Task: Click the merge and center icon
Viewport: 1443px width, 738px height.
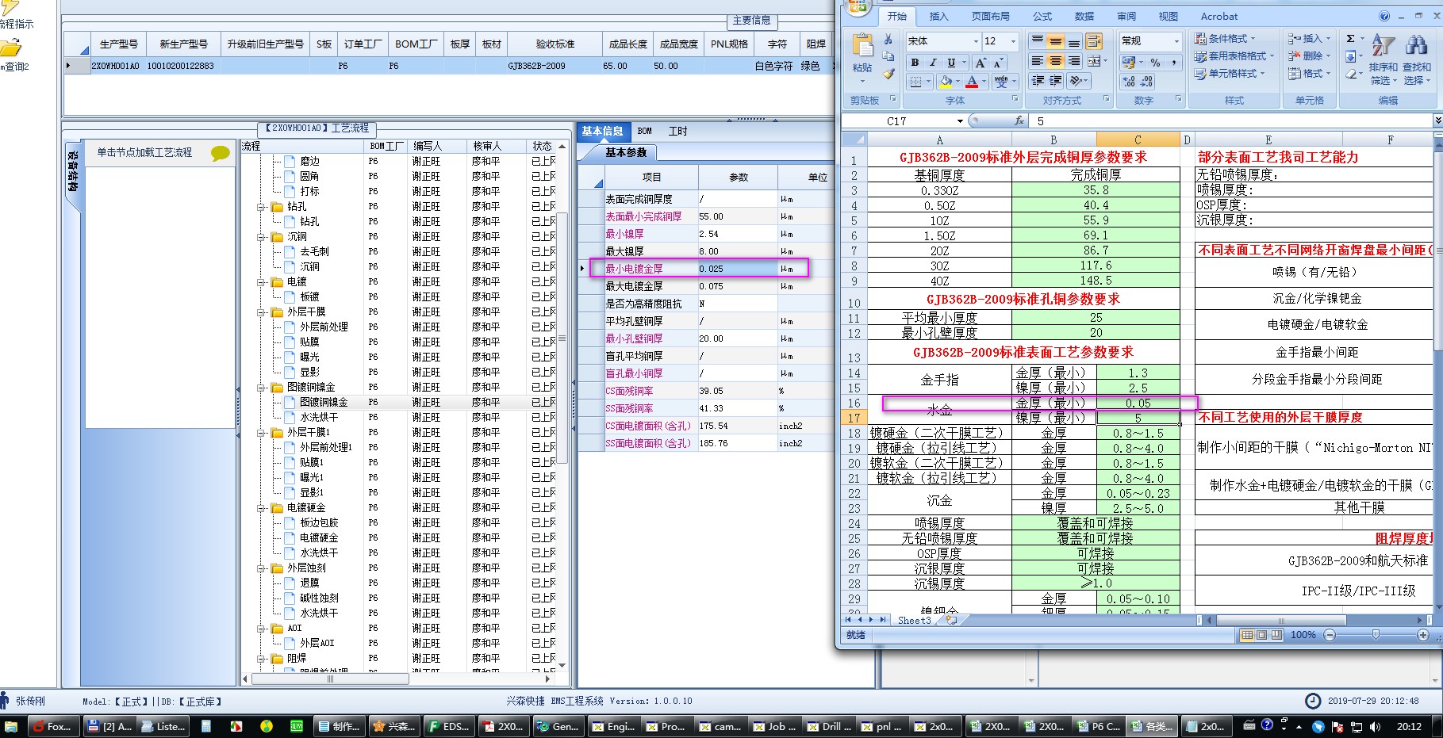Action: 1094,61
